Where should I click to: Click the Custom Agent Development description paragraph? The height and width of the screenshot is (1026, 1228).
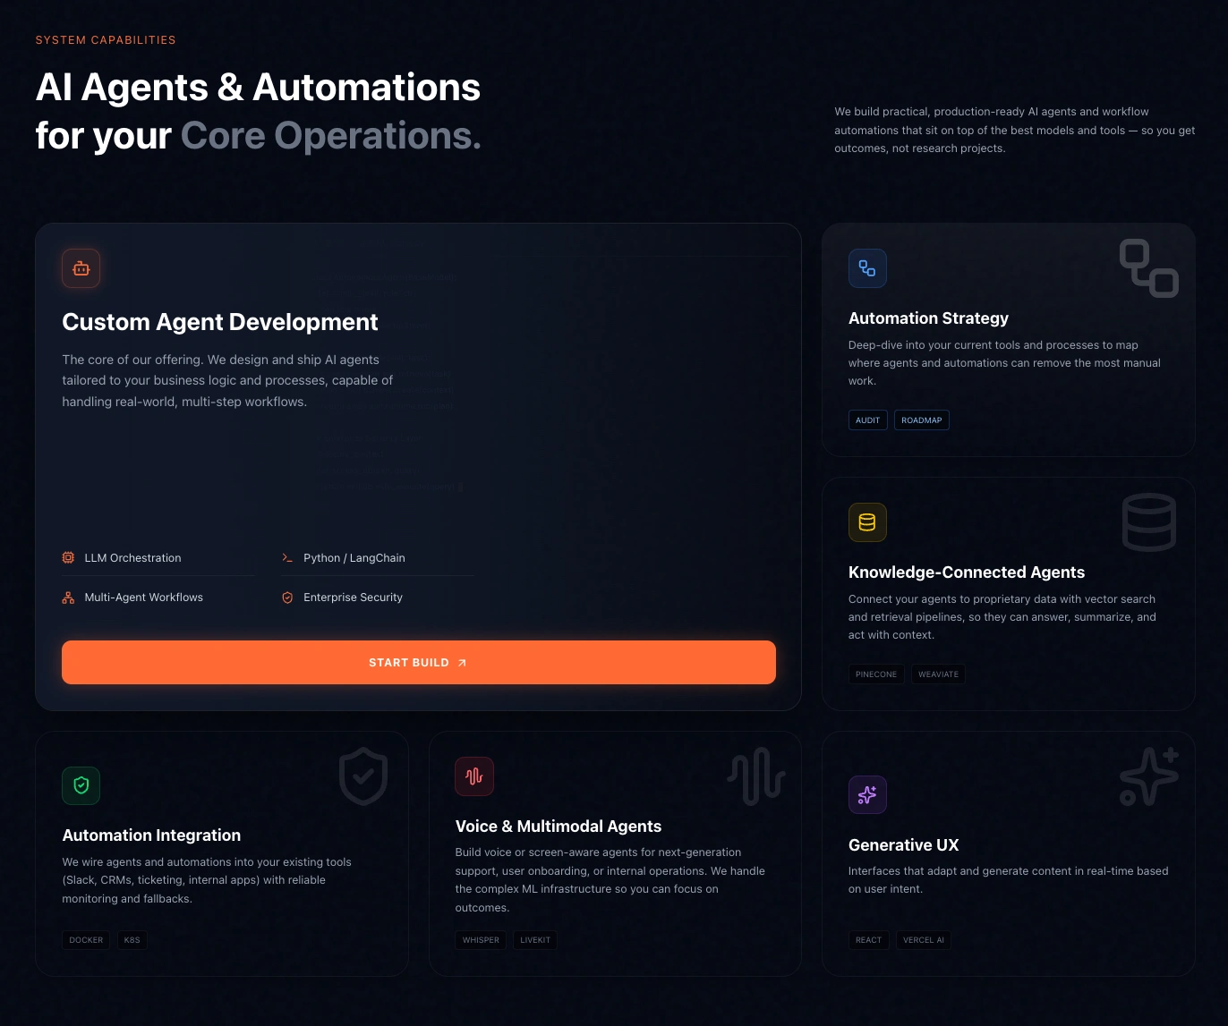[227, 380]
